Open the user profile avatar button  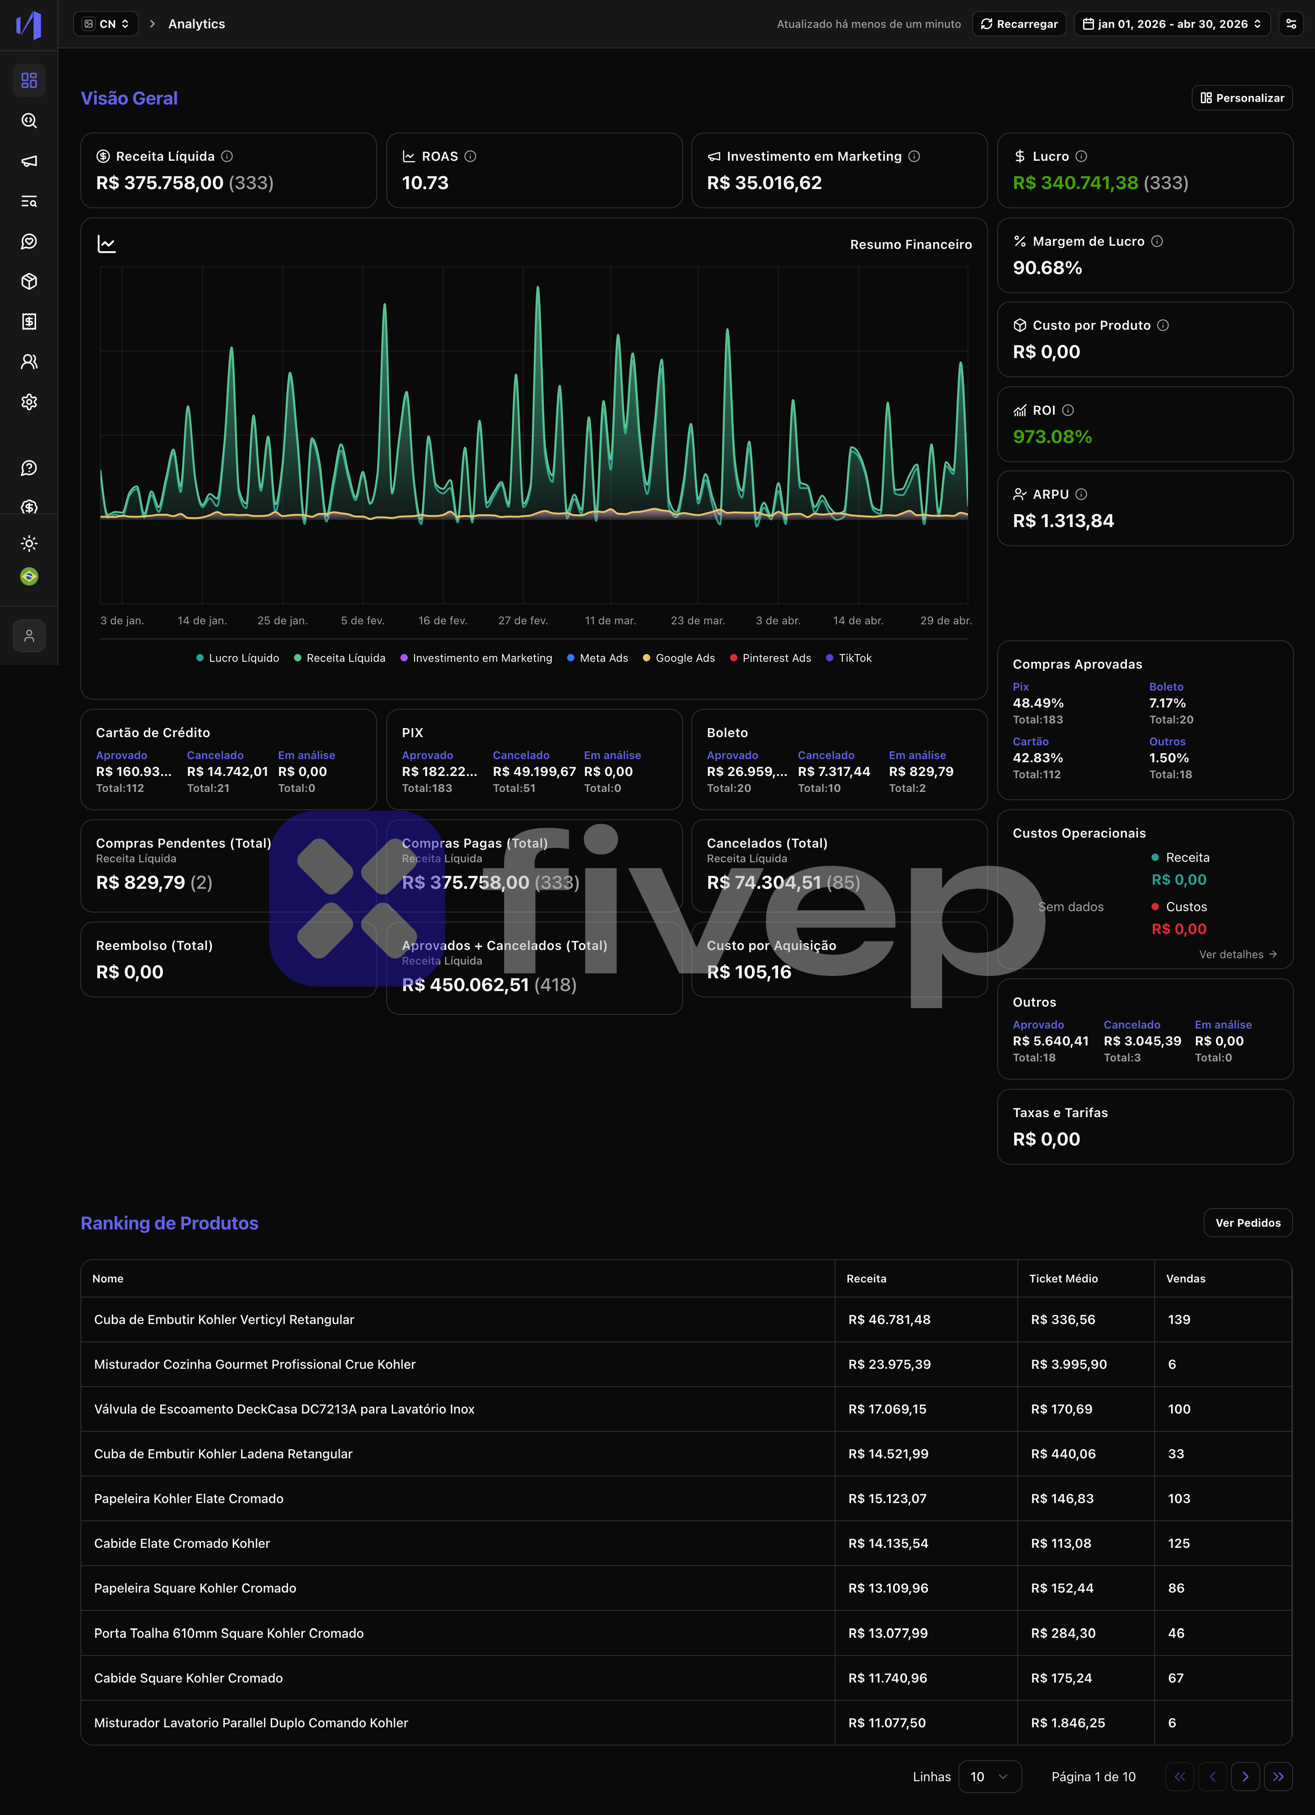(29, 635)
